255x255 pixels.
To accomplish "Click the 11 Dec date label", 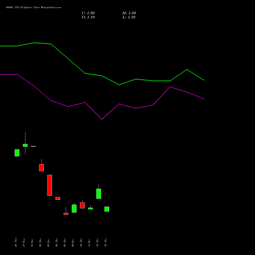I will 89,242.
